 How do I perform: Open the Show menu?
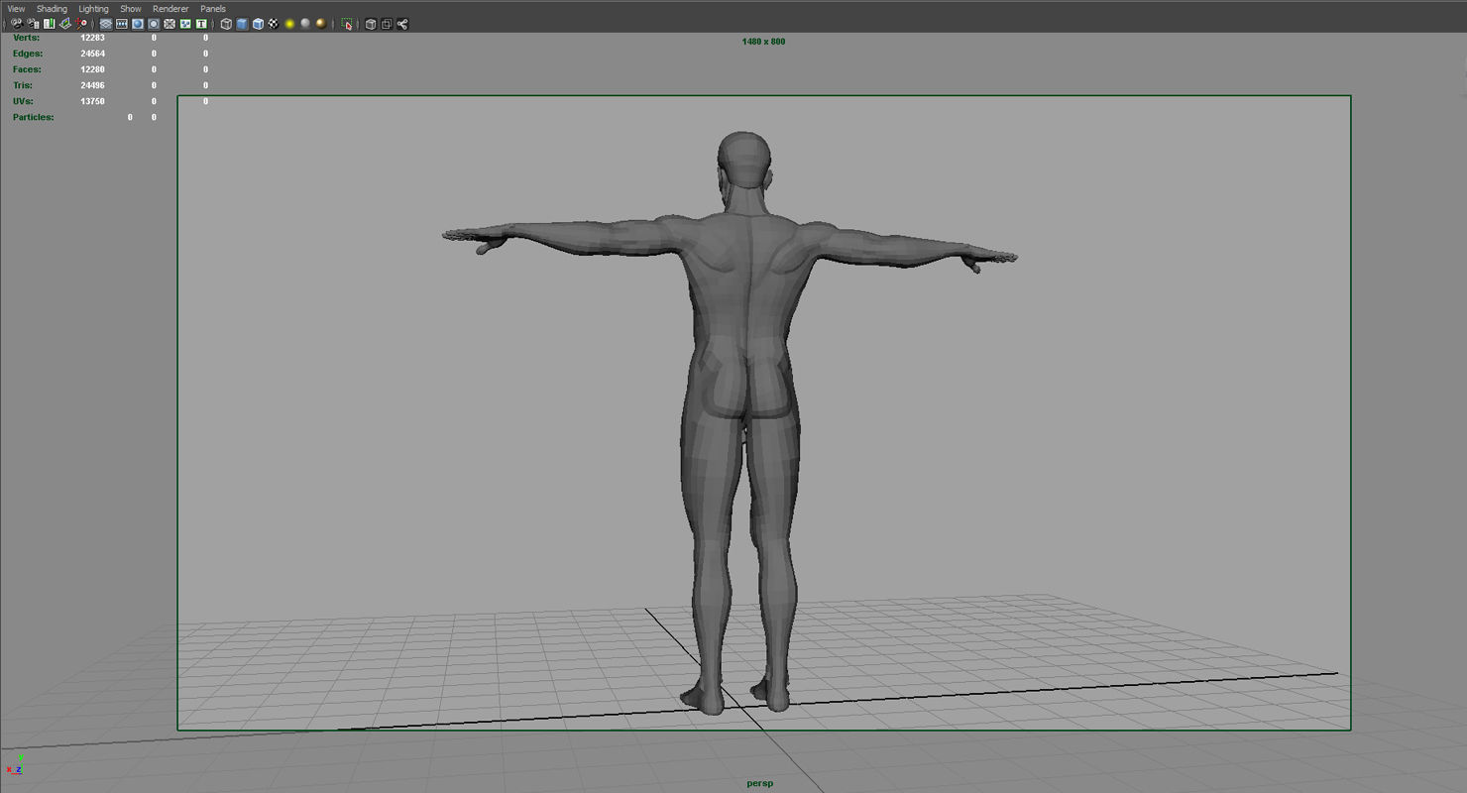131,9
